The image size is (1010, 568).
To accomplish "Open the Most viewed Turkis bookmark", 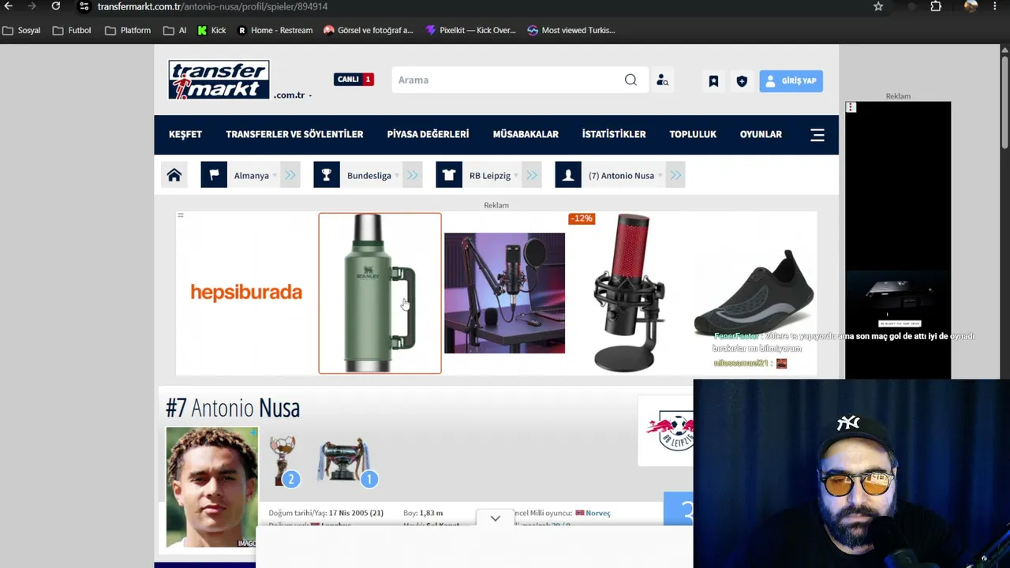I will tap(571, 30).
